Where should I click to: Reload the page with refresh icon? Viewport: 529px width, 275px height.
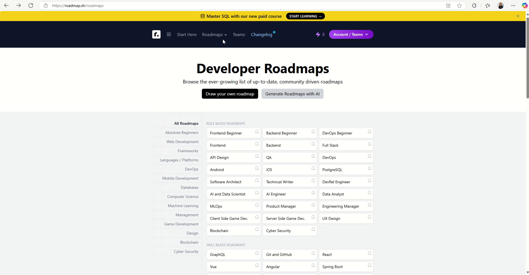[x=31, y=6]
